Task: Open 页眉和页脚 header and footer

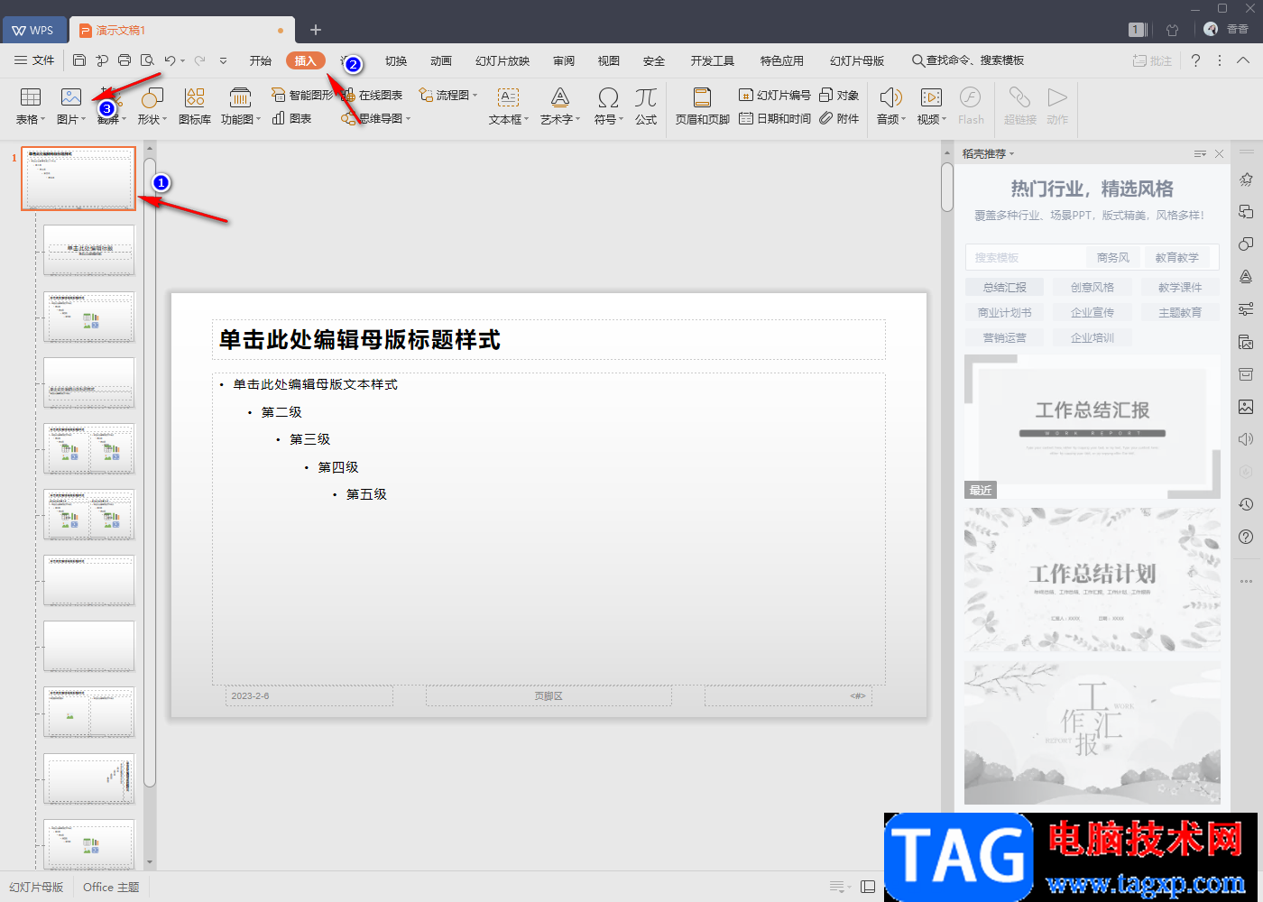Action: tap(702, 106)
